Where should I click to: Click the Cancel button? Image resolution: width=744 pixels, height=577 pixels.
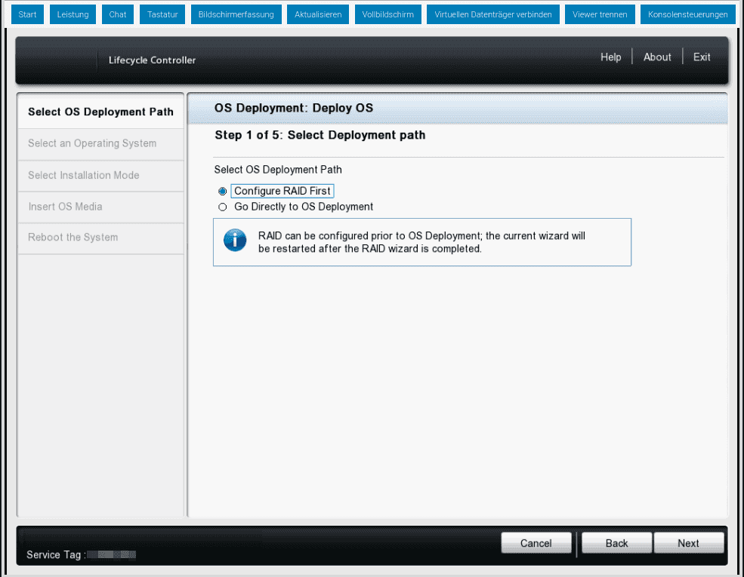pyautogui.click(x=536, y=543)
